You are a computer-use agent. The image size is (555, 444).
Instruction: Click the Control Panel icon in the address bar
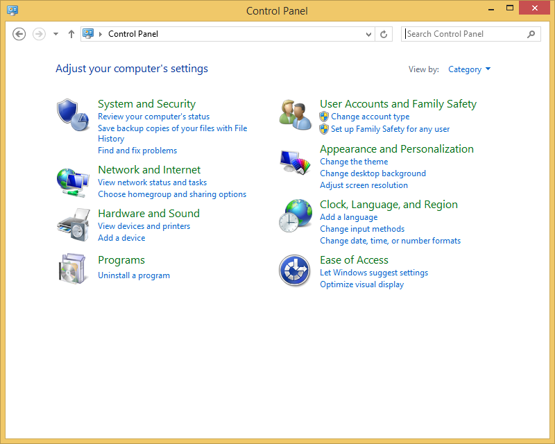(x=88, y=33)
